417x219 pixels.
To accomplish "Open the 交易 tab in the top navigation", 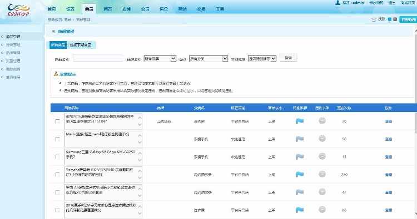I will 201,9.
